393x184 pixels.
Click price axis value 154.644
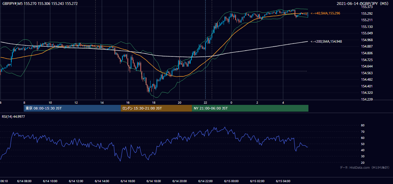point(367,66)
